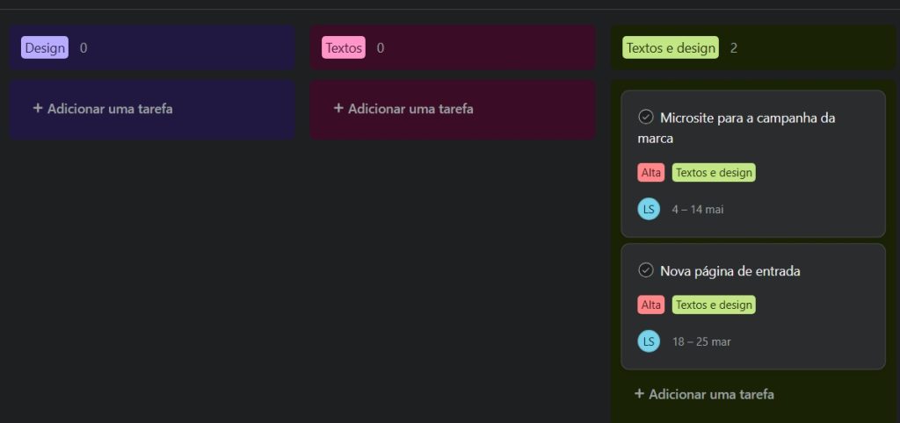Image resolution: width=900 pixels, height=423 pixels.
Task: Click Textos e design tag on Nova página card
Action: (714, 305)
